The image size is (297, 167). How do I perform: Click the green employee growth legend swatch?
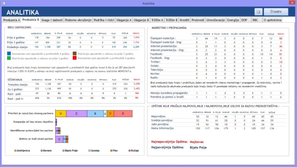click(9, 58)
